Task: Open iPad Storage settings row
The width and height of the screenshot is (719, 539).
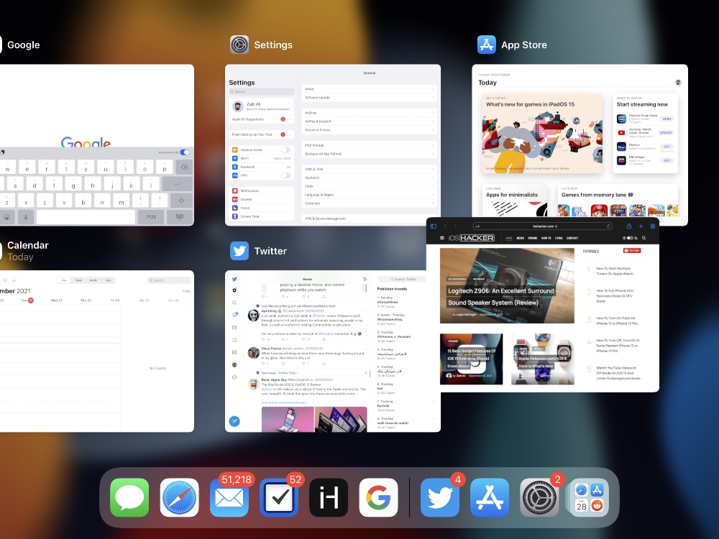Action: click(369, 145)
